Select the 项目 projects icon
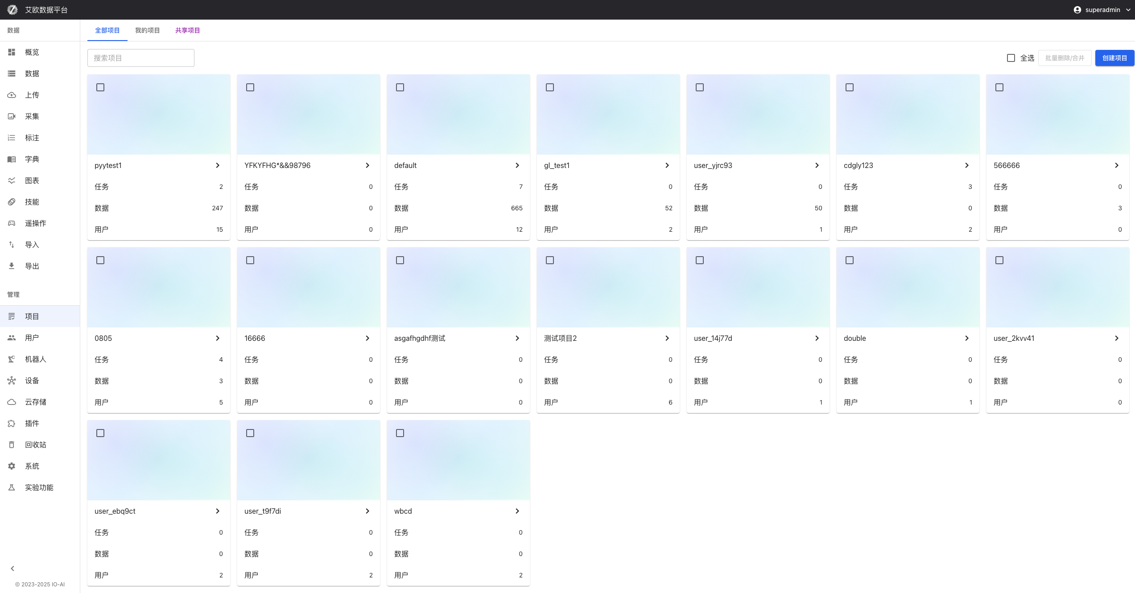The height and width of the screenshot is (593, 1135). tap(12, 316)
